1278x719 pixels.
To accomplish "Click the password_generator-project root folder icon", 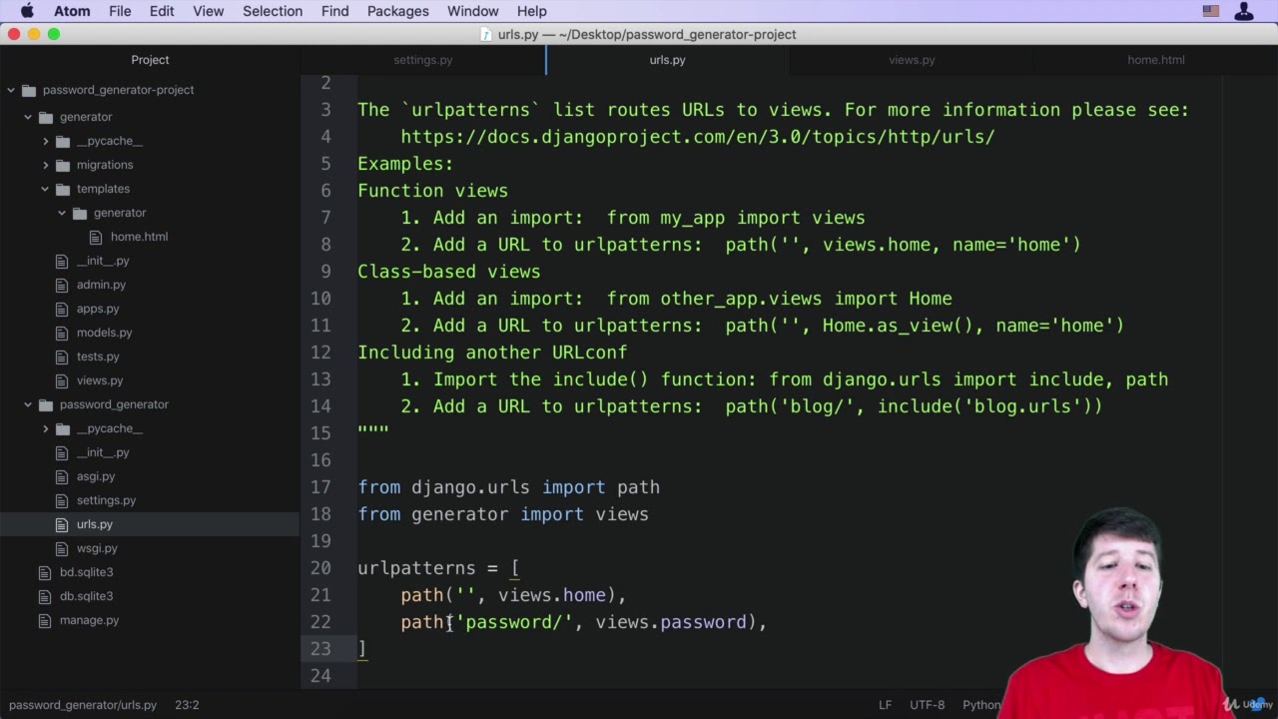I will (x=28, y=90).
